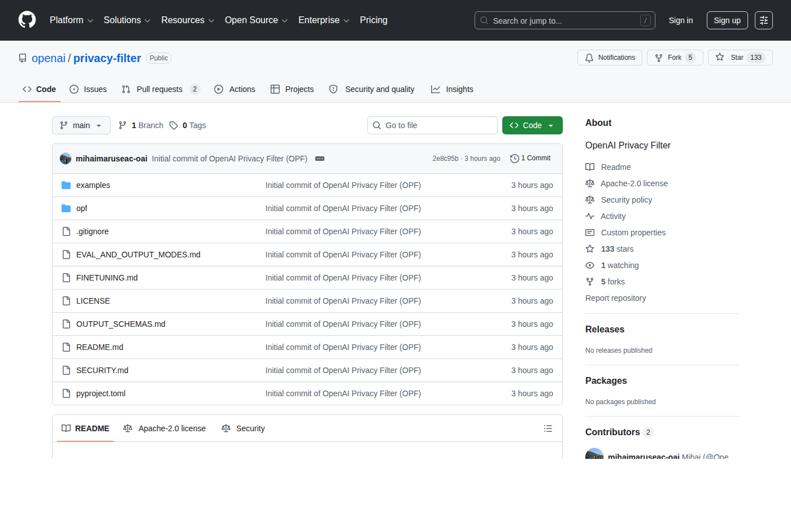791x508 pixels.
Task: Click the README.md file icon
Action: pos(66,347)
